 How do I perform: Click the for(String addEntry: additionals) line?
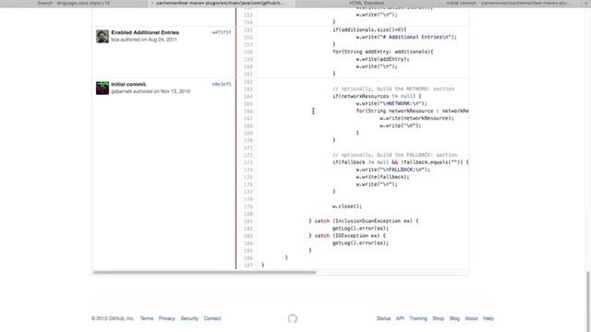click(x=382, y=52)
